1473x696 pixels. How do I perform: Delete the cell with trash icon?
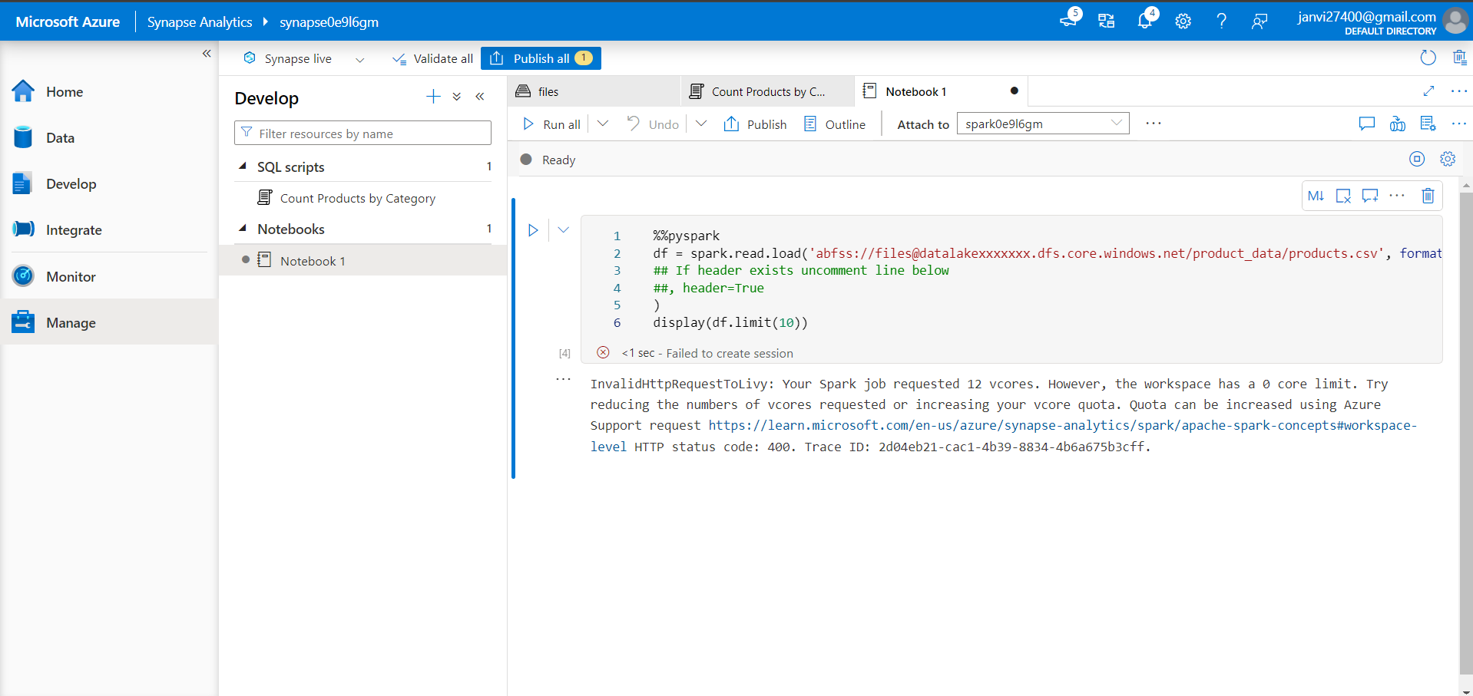tap(1428, 196)
